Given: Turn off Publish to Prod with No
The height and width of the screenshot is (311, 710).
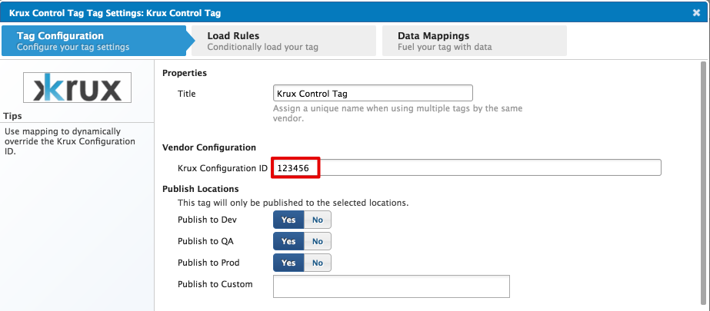Looking at the screenshot, I should pos(317,263).
